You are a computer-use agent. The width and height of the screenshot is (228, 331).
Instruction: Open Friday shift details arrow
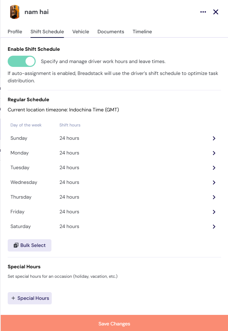[x=214, y=212]
